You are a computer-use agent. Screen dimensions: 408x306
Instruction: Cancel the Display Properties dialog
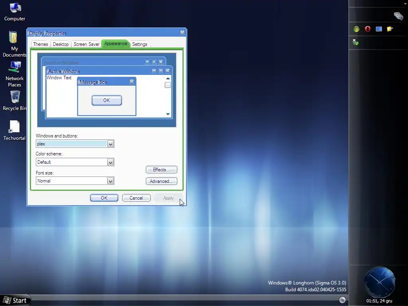(x=136, y=198)
